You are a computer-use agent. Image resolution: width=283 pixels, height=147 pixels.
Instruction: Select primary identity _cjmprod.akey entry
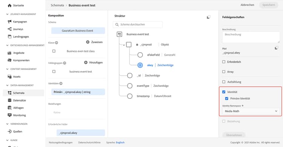(x=78, y=92)
